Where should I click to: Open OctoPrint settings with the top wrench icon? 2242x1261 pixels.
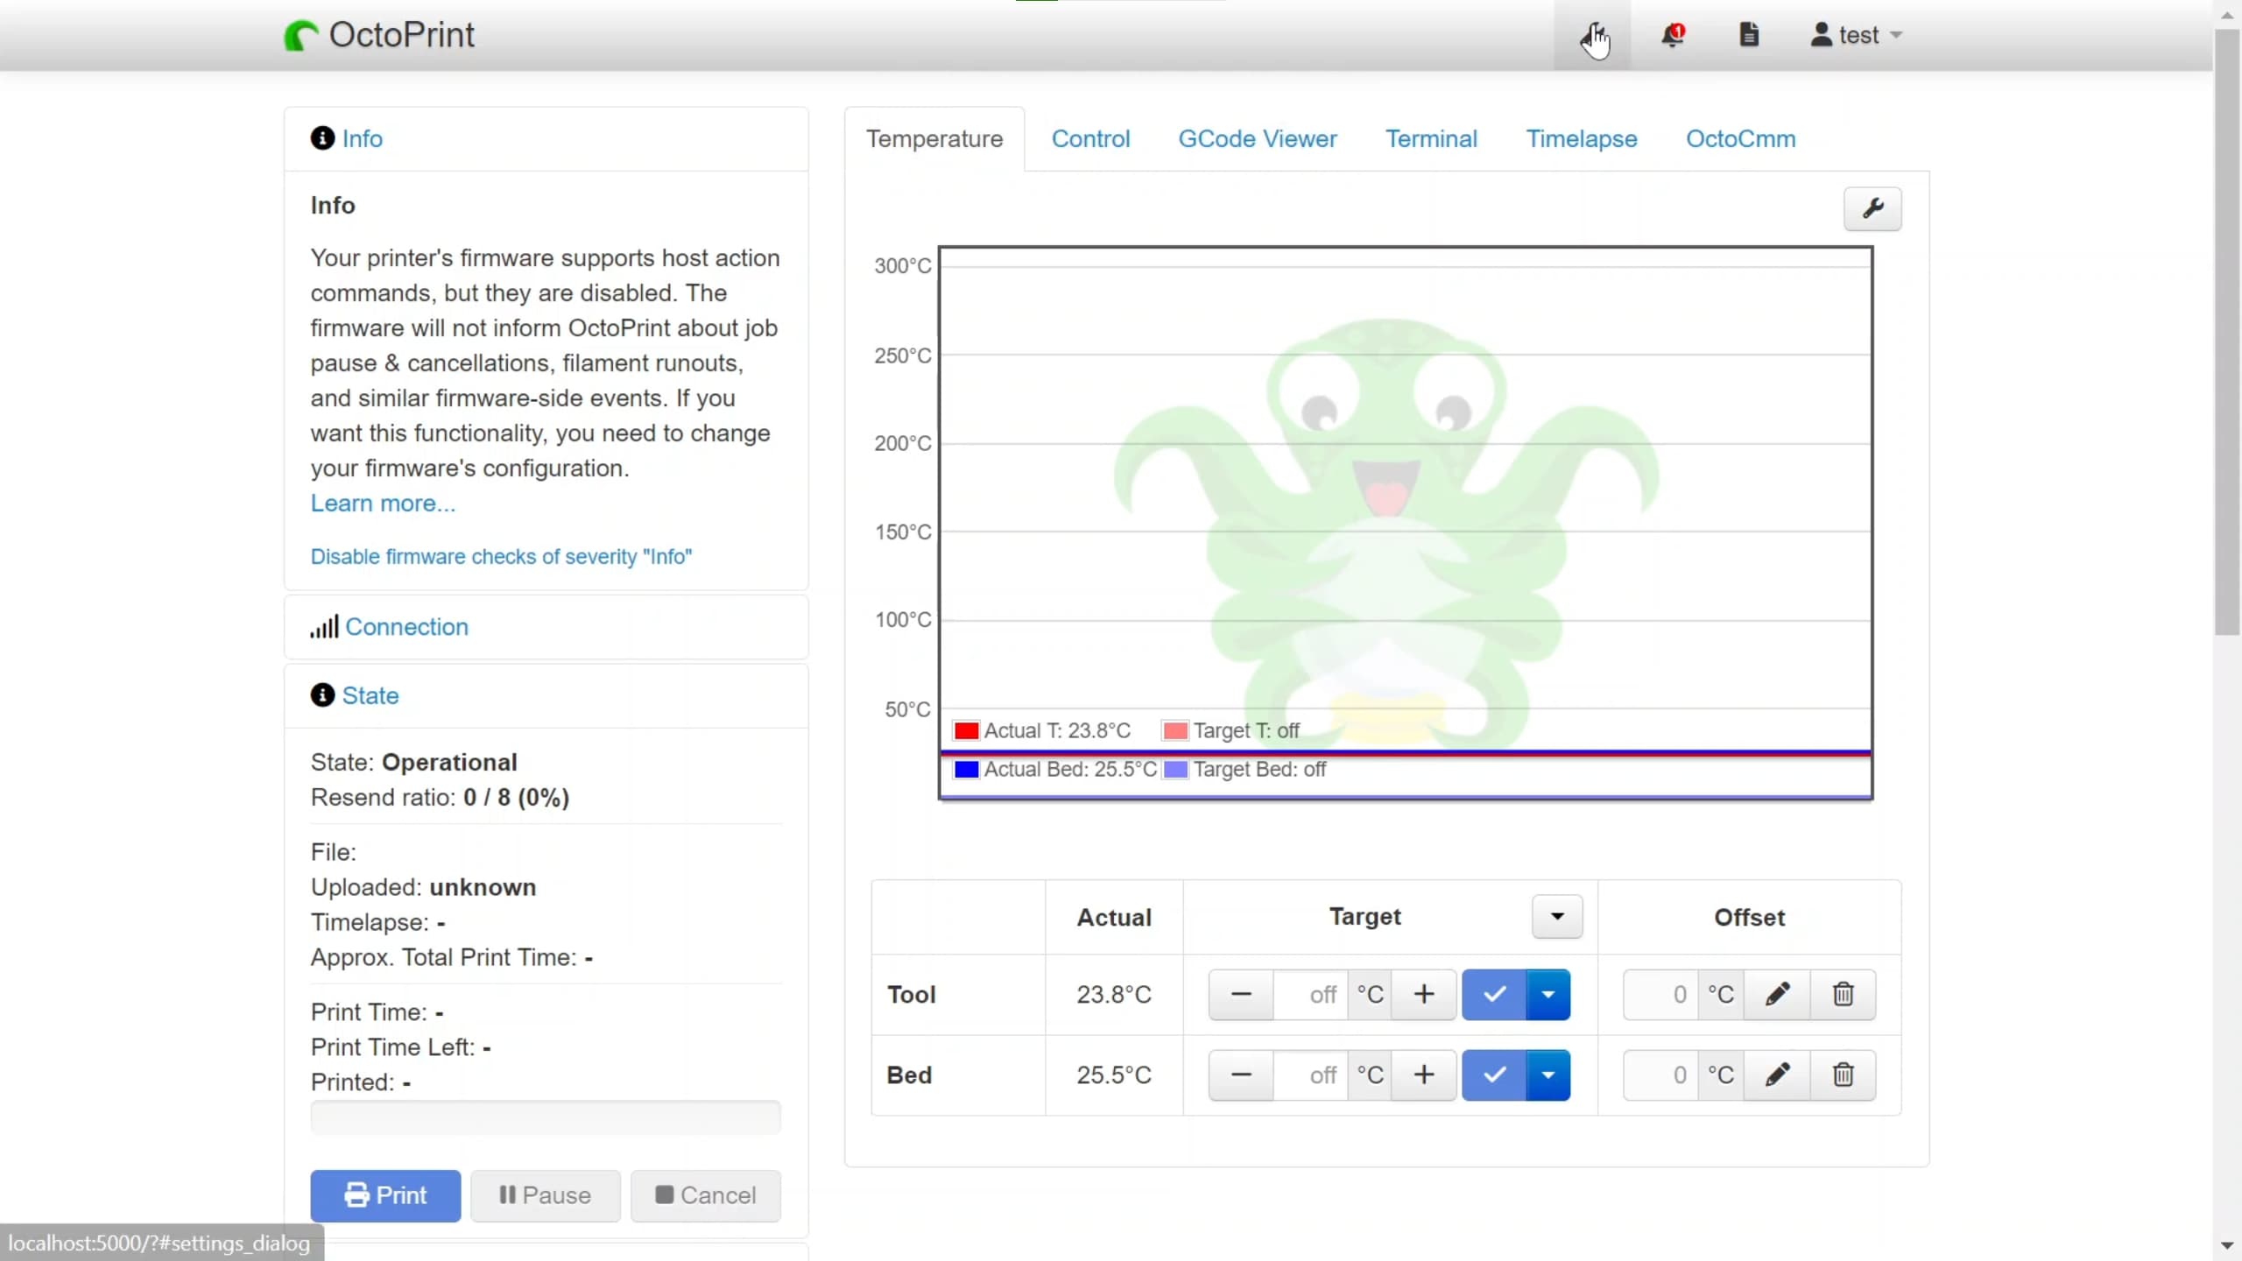tap(1591, 35)
